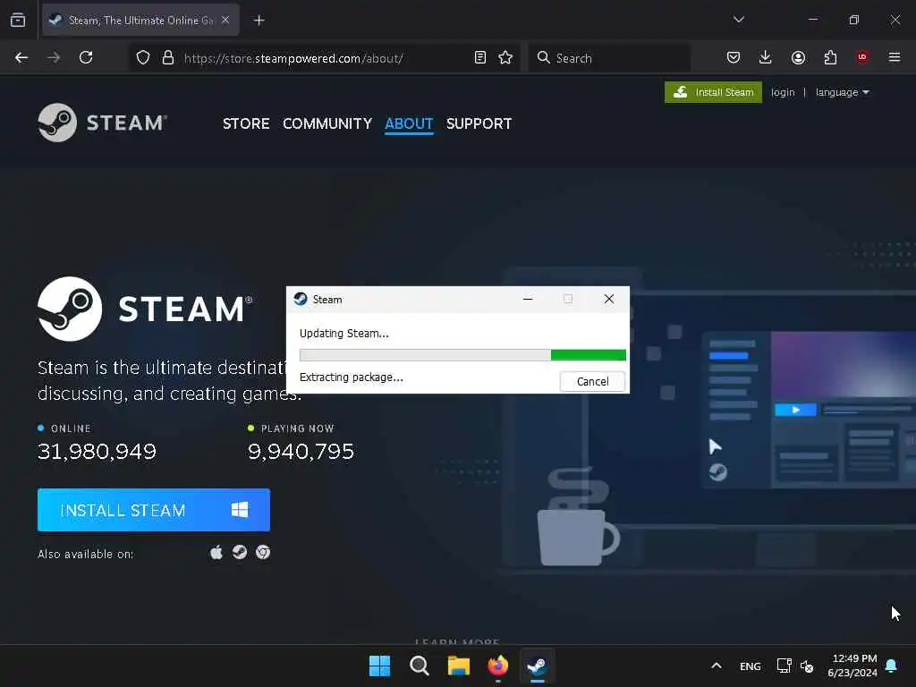The height and width of the screenshot is (687, 916).
Task: Show hidden system tray icons
Action: [x=717, y=666]
